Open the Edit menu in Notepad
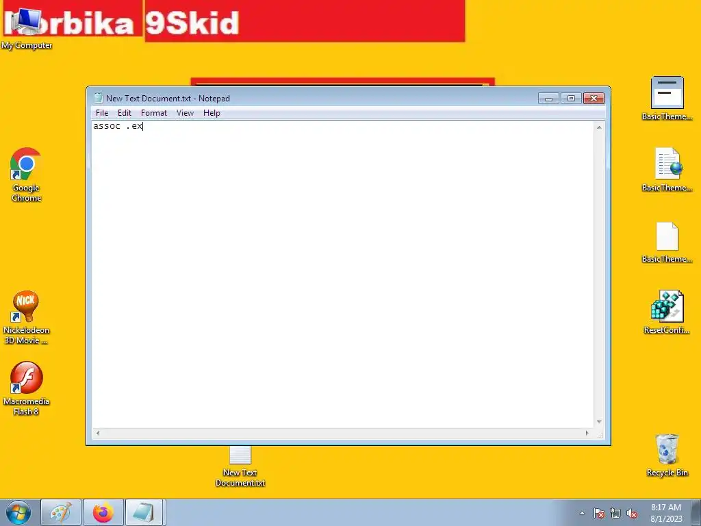Viewport: 701px width, 526px height. [x=125, y=113]
